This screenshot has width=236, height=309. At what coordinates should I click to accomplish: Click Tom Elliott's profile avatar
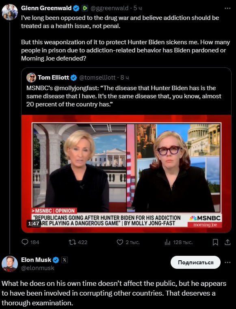coord(31,78)
